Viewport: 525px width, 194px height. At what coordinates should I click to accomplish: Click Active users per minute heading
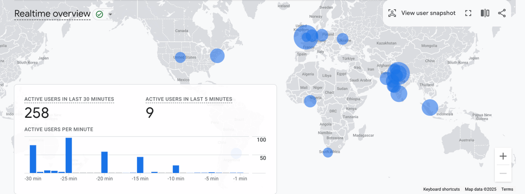pos(59,129)
